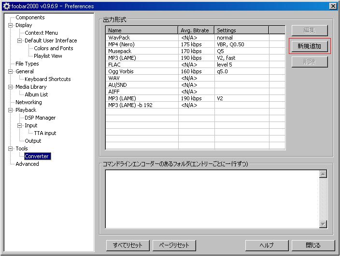Select Context Menu in the tree
This screenshot has height=256, width=340.
[x=41, y=33]
